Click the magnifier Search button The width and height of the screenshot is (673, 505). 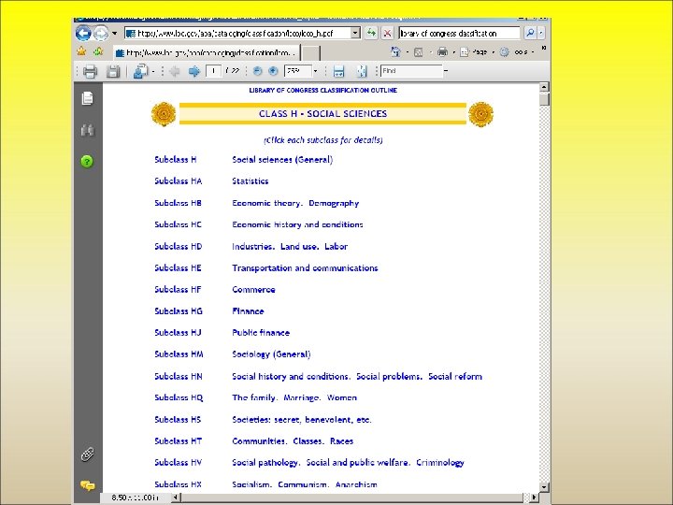pos(530,33)
